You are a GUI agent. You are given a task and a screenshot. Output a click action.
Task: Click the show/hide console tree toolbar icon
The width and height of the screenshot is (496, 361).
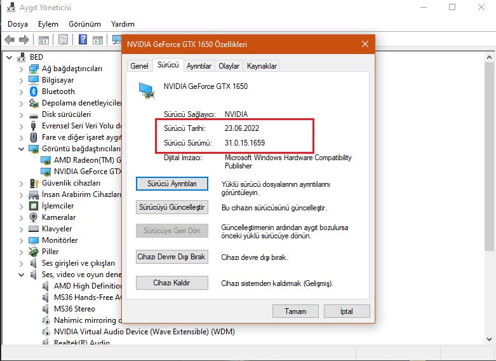coord(44,40)
